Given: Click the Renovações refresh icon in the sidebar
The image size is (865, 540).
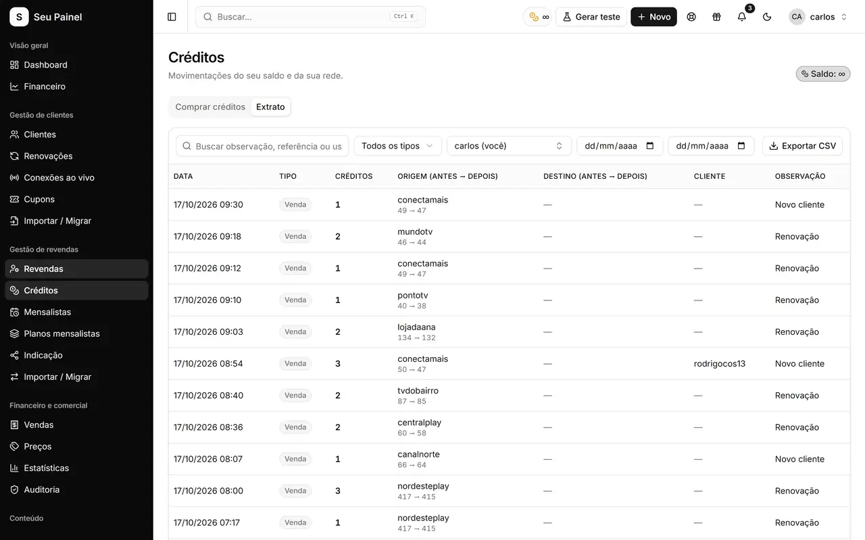Looking at the screenshot, I should pos(14,156).
